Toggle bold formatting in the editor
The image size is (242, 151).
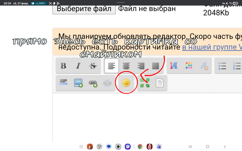coord(63,66)
